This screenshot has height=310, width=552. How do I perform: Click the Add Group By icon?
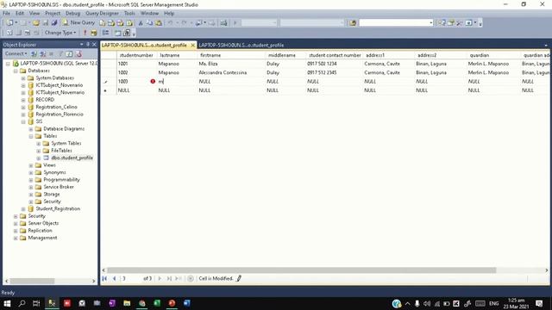click(105, 33)
